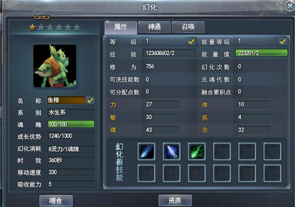Select the blue sword skill icon
295x207 pixels.
pos(172,151)
